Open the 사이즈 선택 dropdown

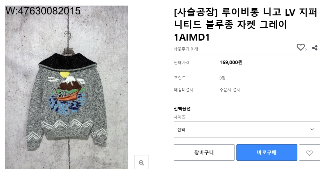243,130
